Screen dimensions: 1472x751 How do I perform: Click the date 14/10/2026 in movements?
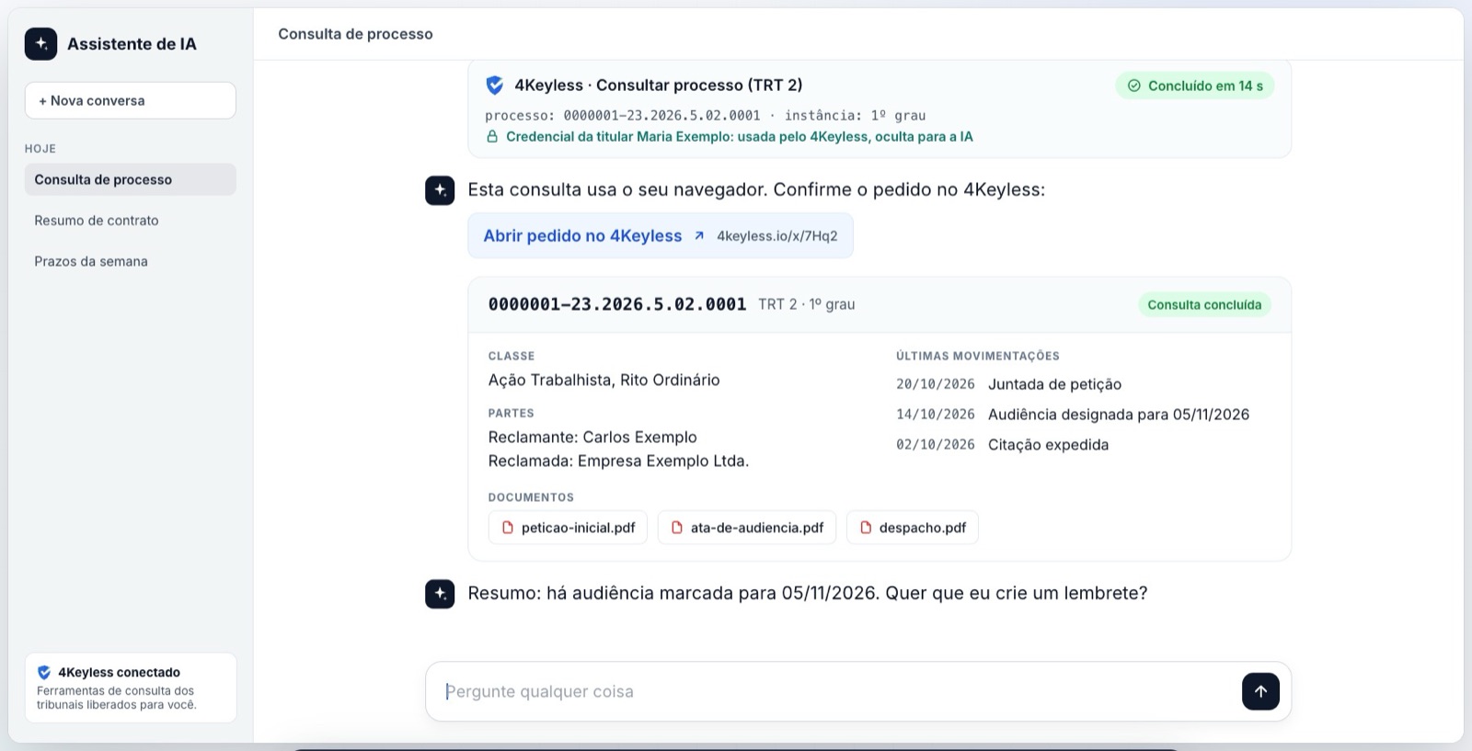936,415
